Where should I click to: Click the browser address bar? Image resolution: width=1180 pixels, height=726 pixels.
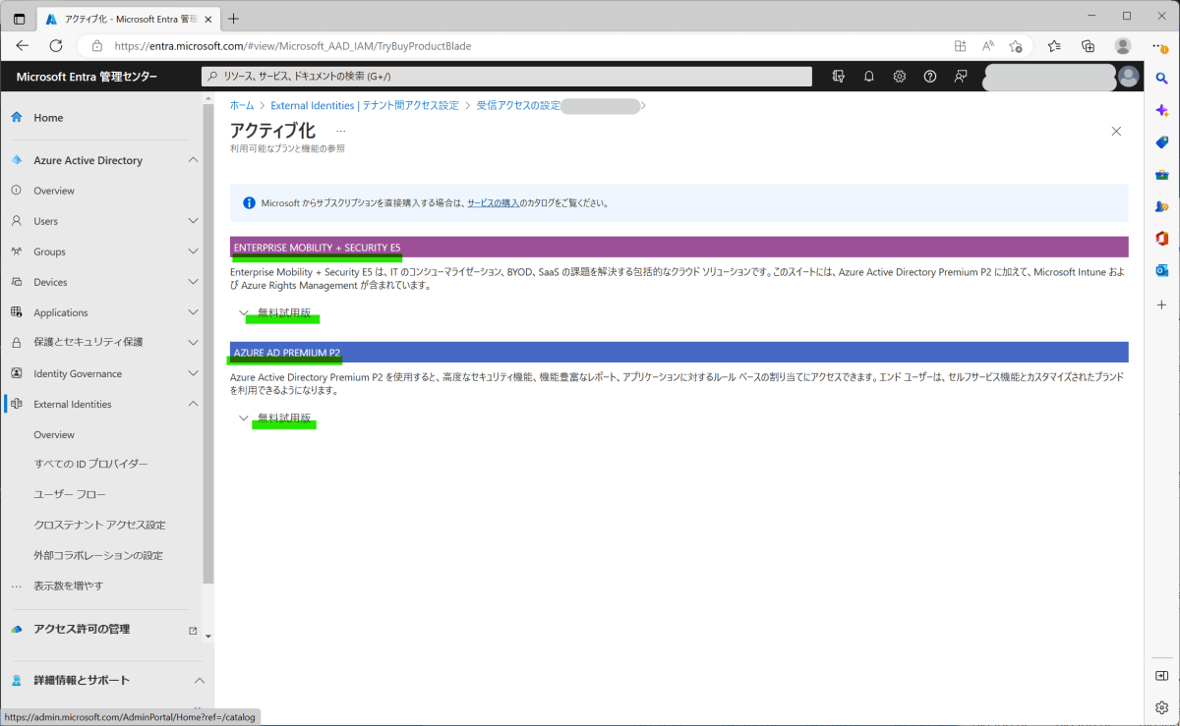click(x=511, y=45)
